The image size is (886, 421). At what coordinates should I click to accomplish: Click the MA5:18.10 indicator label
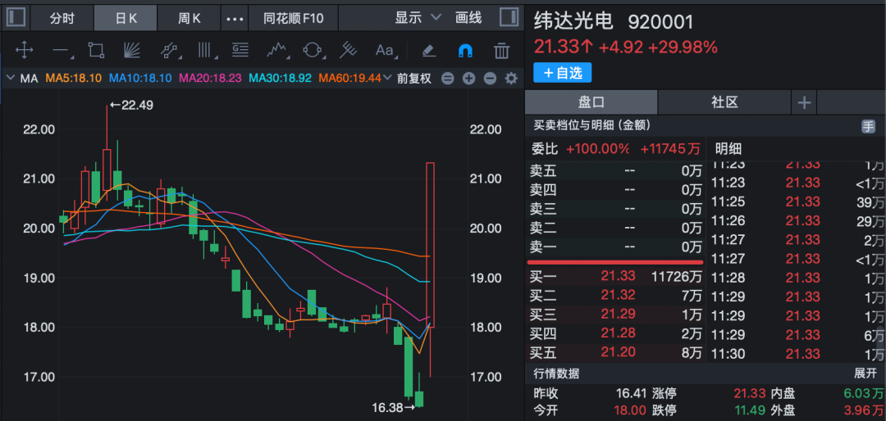(x=74, y=79)
